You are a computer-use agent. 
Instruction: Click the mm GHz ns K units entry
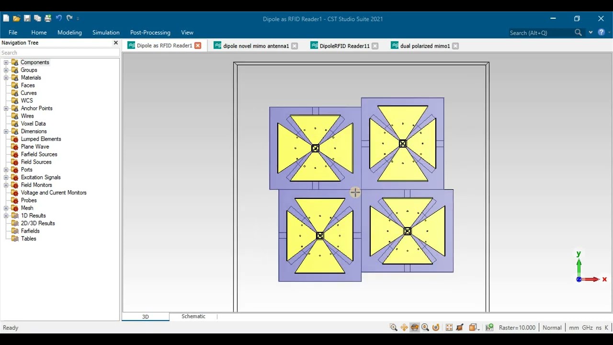pos(589,328)
